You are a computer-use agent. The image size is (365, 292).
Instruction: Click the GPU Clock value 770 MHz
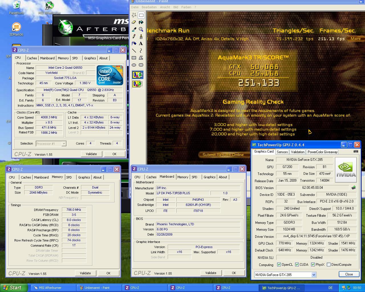[285, 243]
